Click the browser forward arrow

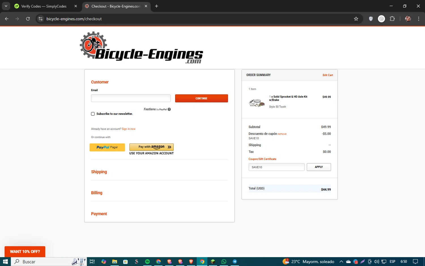click(17, 19)
